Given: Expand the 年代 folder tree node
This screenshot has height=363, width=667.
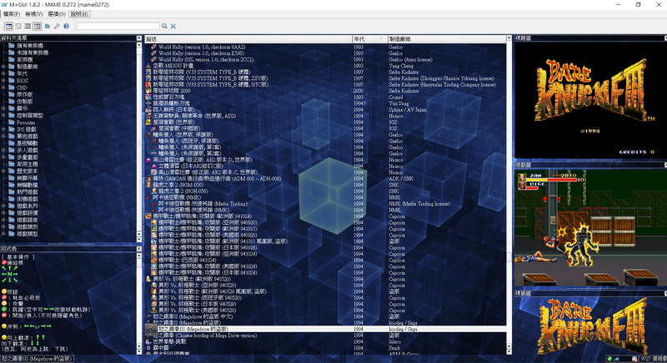Looking at the screenshot, I should pyautogui.click(x=3, y=73).
